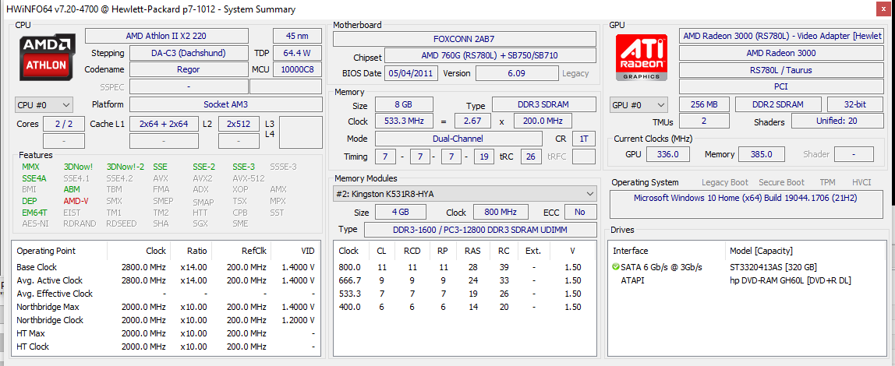Click the 3DNow!-2 feature flag
895x366 pixels.
tap(126, 167)
